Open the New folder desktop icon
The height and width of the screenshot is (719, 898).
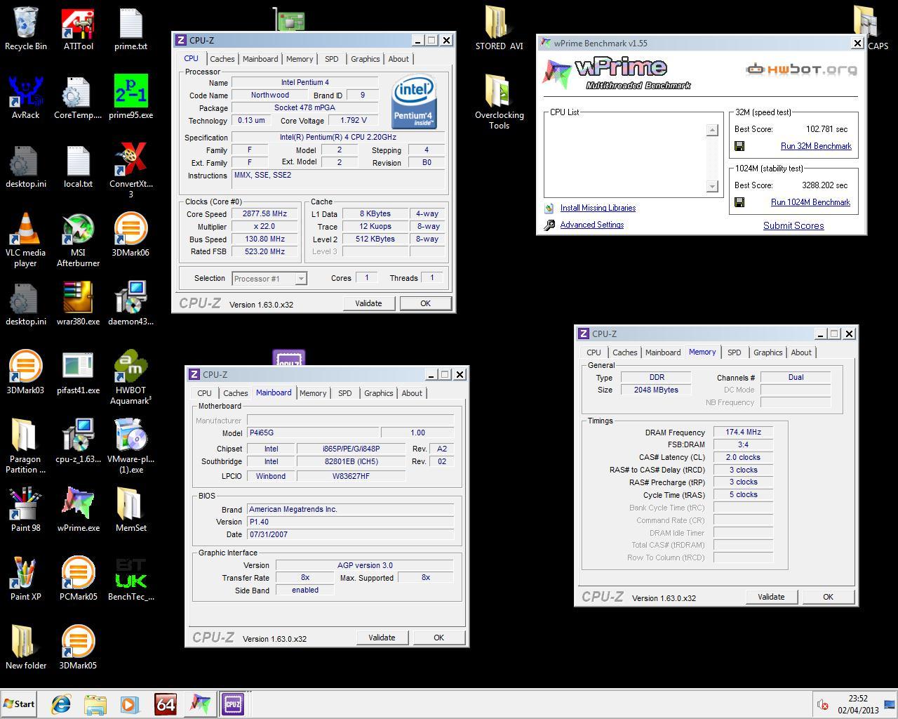(x=26, y=648)
